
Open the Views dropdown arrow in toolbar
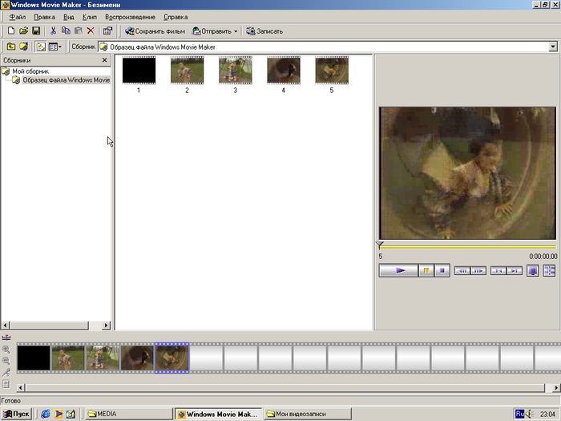tap(60, 47)
